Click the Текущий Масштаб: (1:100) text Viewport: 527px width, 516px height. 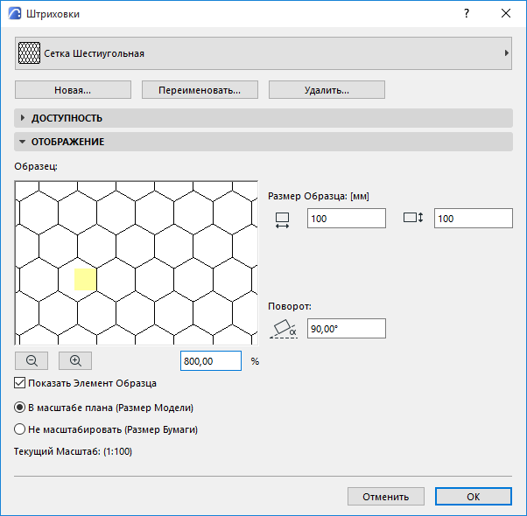73,451
